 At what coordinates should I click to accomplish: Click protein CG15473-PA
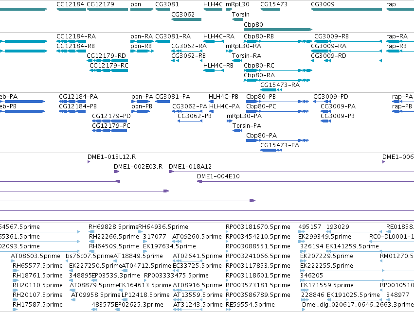[280, 145]
